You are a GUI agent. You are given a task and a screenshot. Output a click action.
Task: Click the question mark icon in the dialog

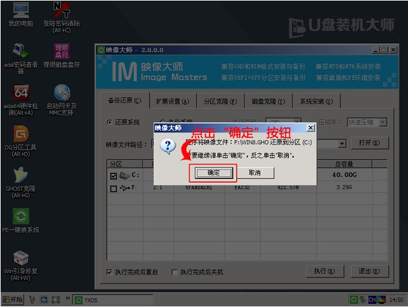(168, 146)
